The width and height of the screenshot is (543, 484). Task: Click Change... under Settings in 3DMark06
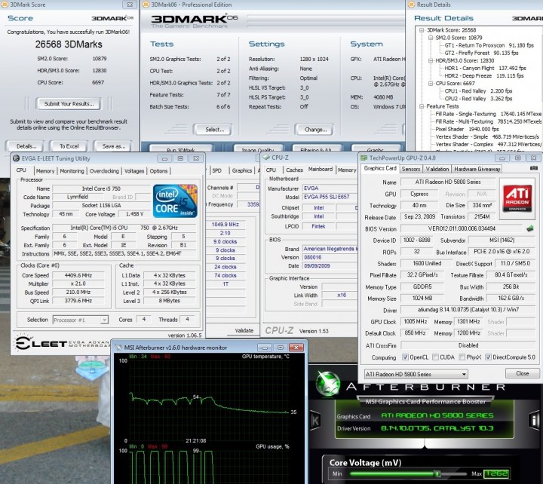click(314, 130)
